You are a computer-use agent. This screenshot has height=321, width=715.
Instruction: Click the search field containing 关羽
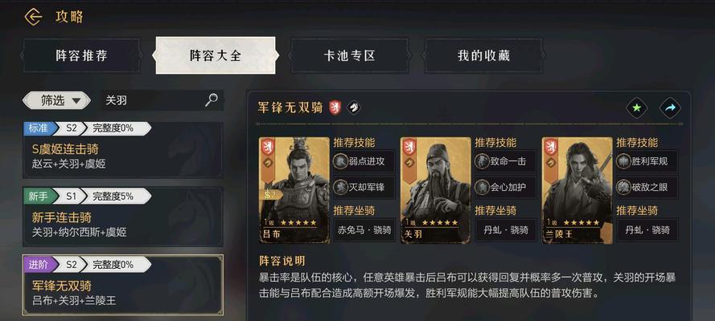[162, 100]
